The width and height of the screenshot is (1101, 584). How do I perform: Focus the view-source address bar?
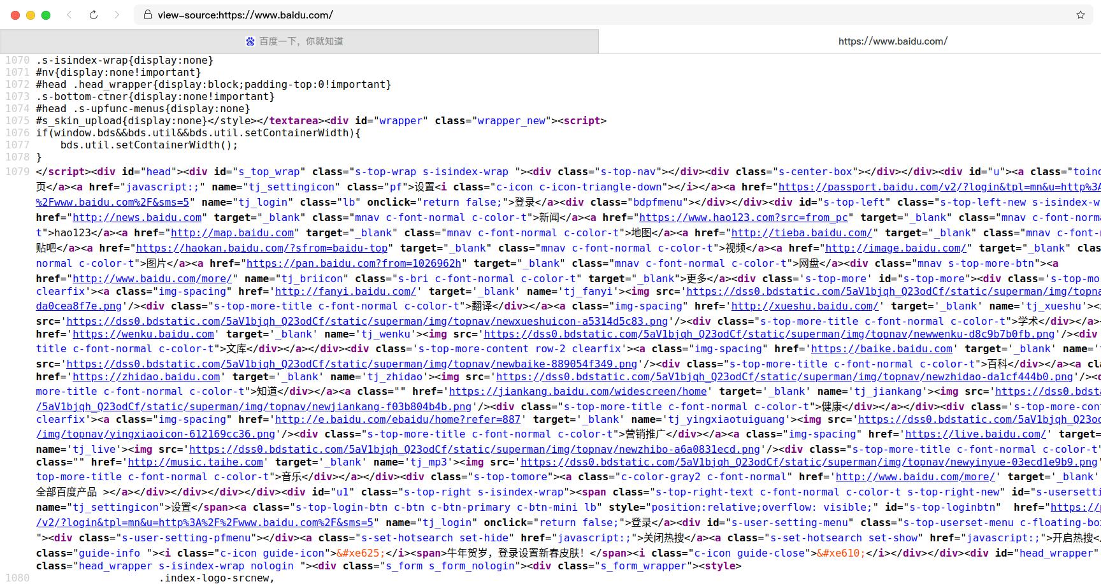[x=613, y=15]
